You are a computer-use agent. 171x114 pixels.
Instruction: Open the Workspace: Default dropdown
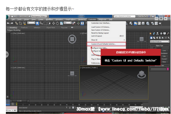[x=39, y=16]
